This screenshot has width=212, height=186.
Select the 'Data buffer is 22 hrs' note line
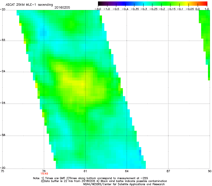[x=104, y=181]
